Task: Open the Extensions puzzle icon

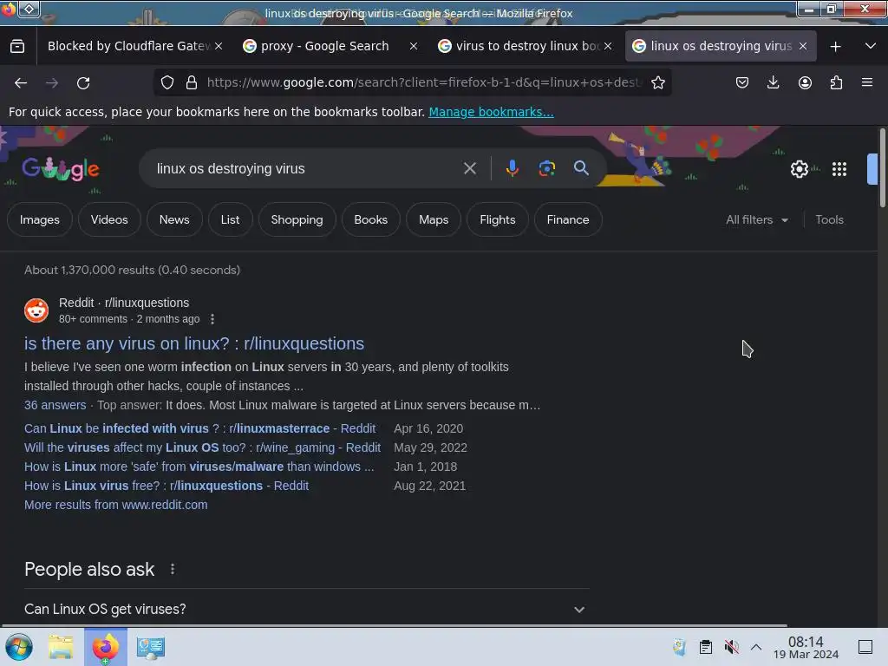Action: pyautogui.click(x=836, y=82)
